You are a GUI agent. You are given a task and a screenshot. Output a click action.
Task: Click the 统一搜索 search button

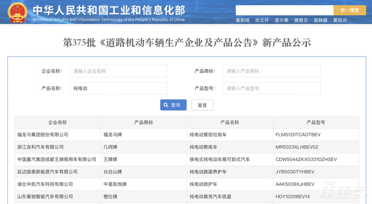349,10
